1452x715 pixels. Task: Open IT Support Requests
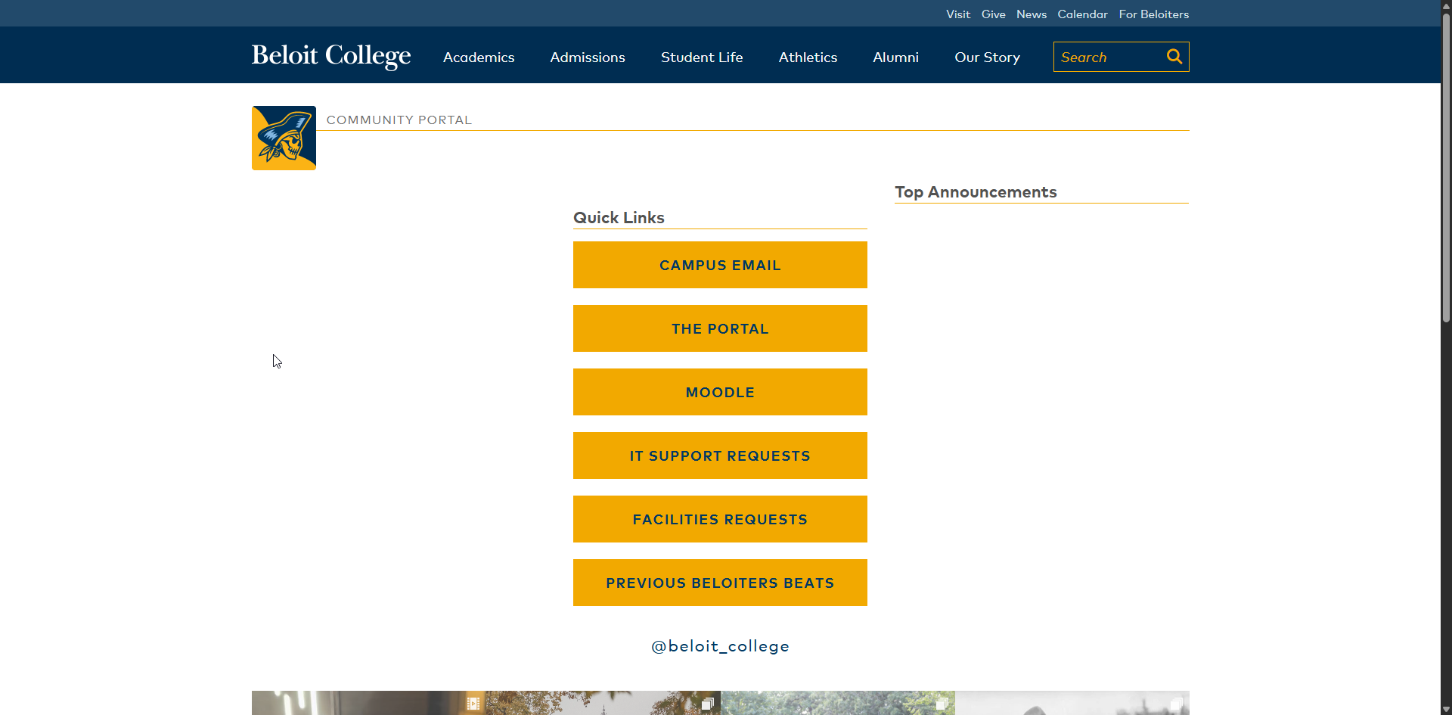[x=720, y=455]
